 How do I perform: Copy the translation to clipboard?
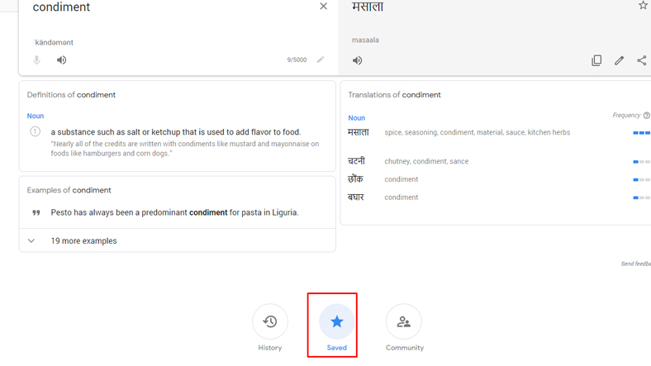coord(596,60)
